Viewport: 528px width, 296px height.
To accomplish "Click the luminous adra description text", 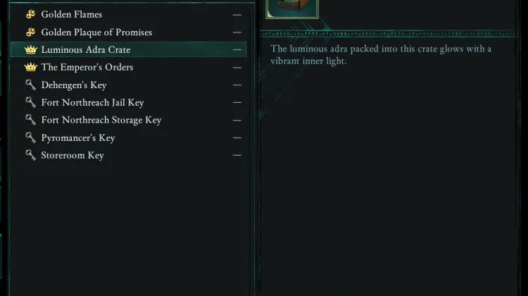I will pyautogui.click(x=381, y=54).
